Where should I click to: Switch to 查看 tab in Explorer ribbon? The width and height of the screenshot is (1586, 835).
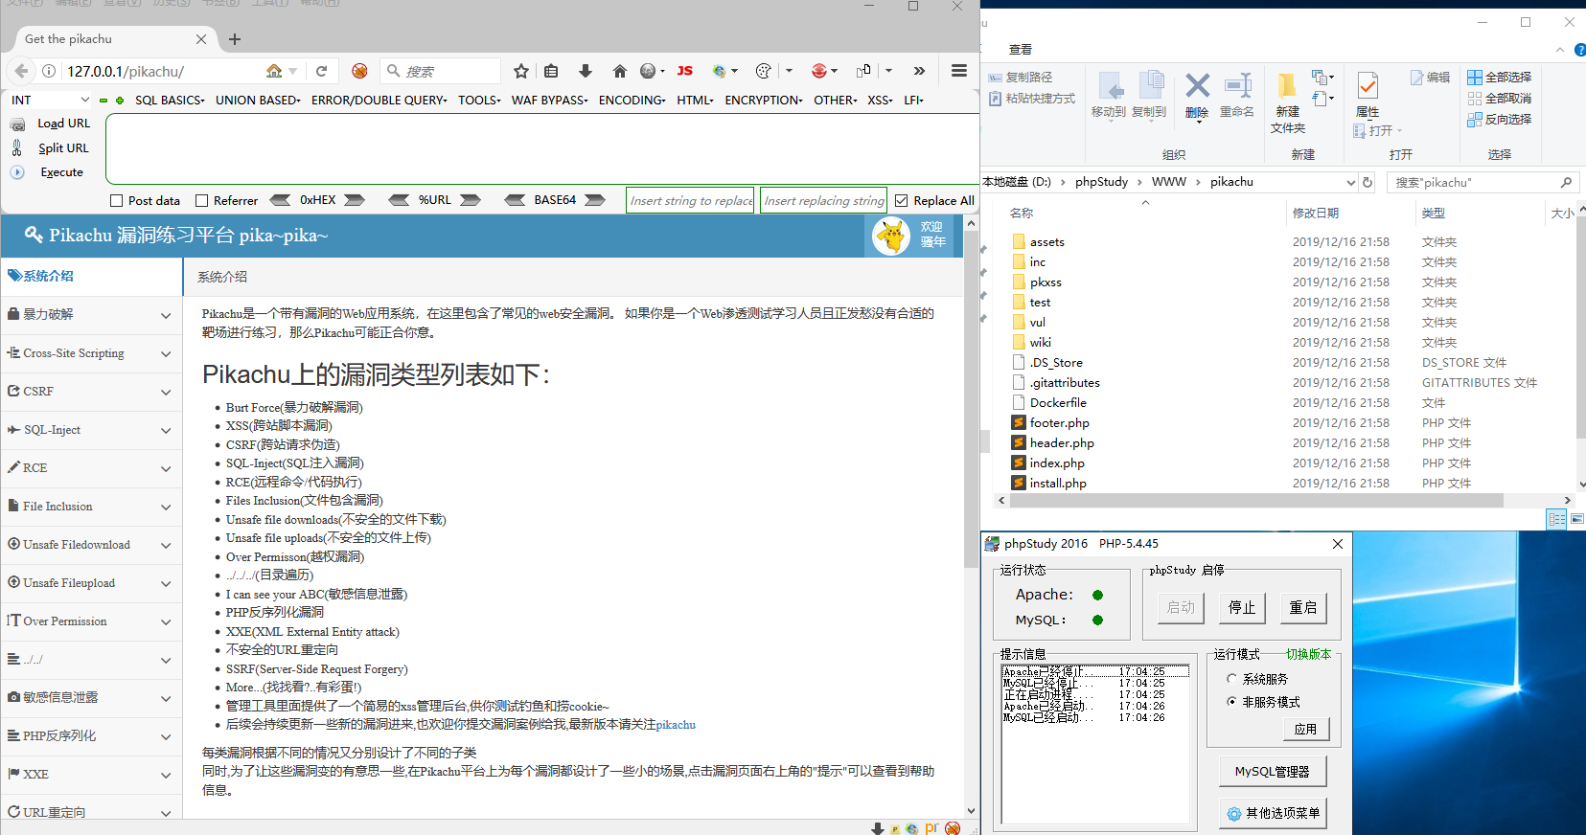[x=1021, y=50]
